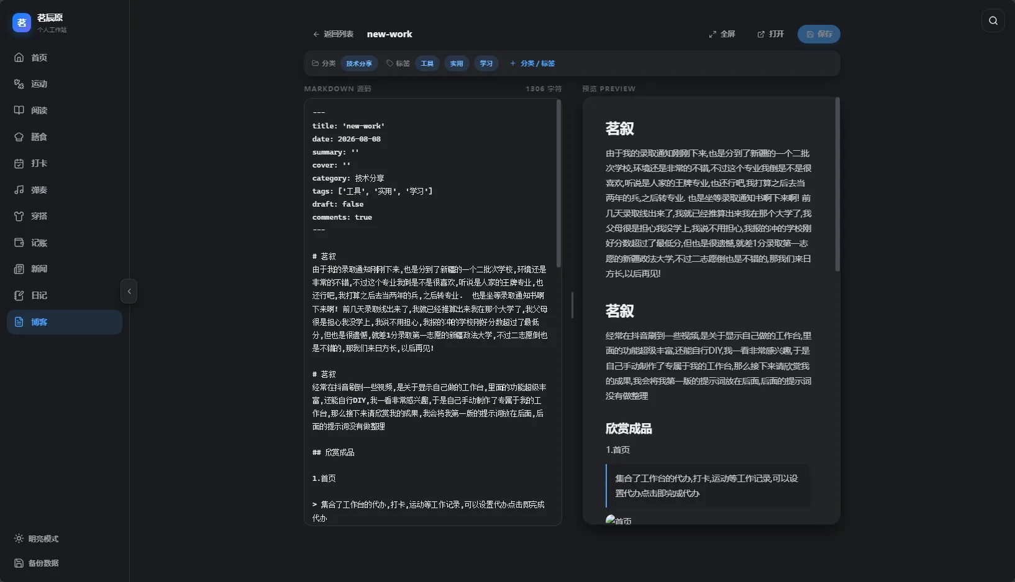Viewport: 1015px width, 582px height.
Task: Click the 备份数据 save icon
Action: (19, 563)
